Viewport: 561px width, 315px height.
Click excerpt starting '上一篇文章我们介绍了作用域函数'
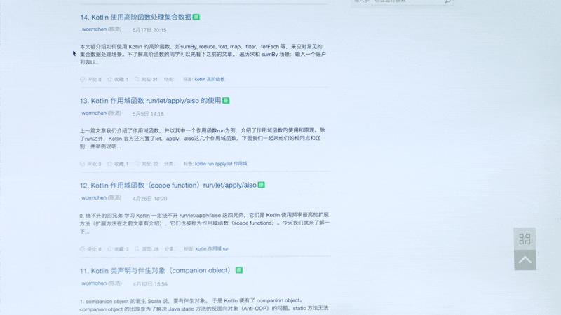(x=203, y=138)
